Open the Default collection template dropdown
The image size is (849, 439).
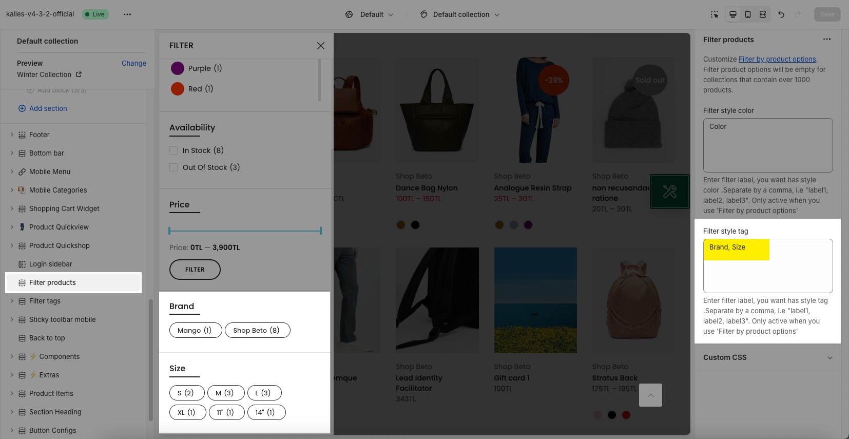pos(460,14)
